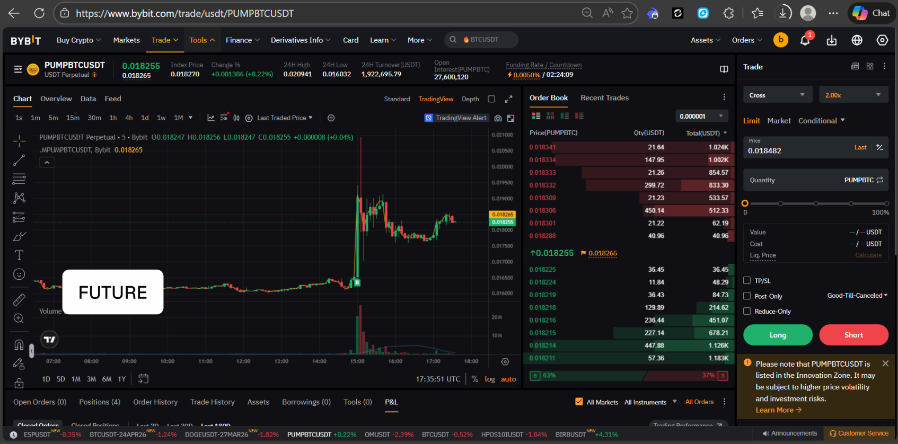Screen dimensions: 898x444
Task: Open the chart go-to-date calendar icon
Action: click(x=143, y=379)
